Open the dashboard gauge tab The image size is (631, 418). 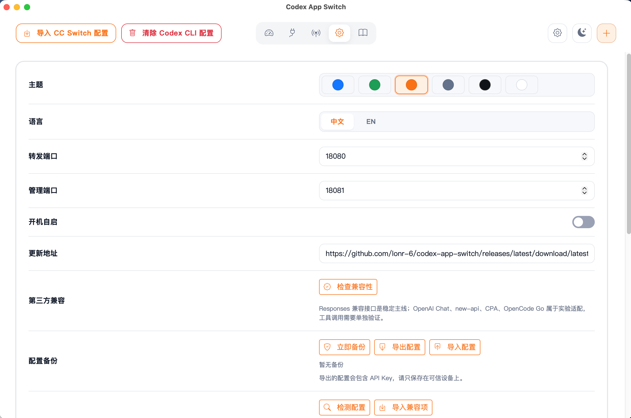[269, 33]
